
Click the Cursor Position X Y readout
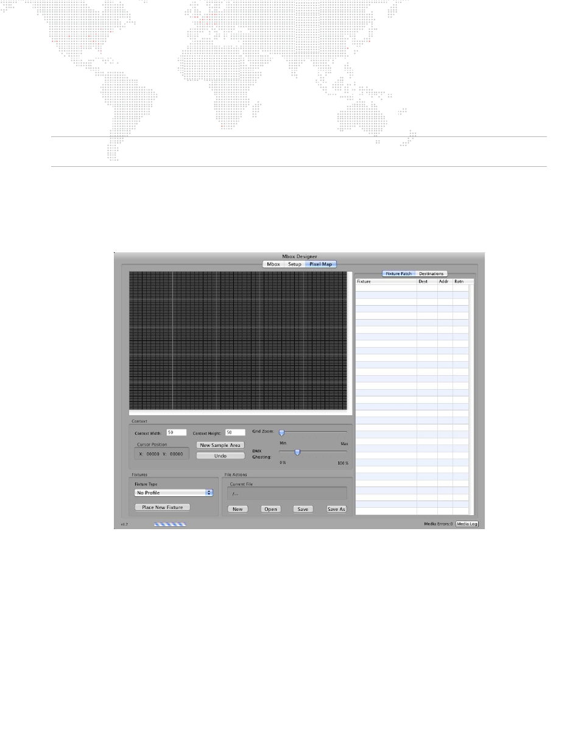point(161,454)
